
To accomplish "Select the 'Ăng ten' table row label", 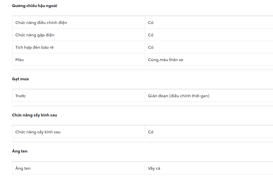I will pyautogui.click(x=23, y=168).
